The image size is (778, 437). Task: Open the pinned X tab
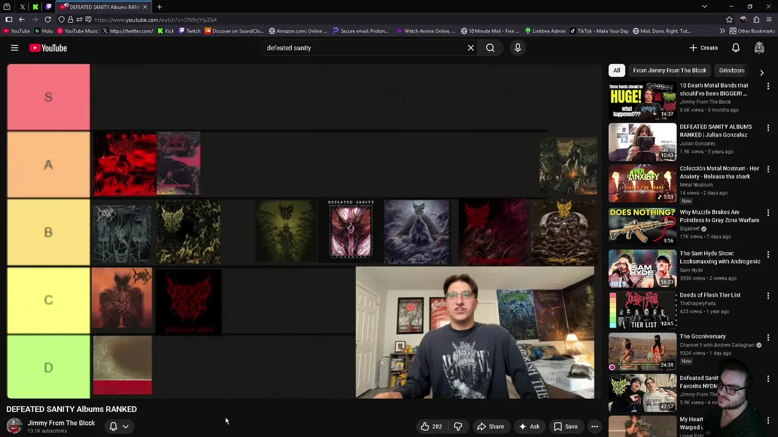pos(22,7)
